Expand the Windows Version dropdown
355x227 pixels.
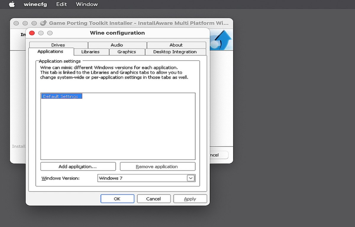(191, 178)
